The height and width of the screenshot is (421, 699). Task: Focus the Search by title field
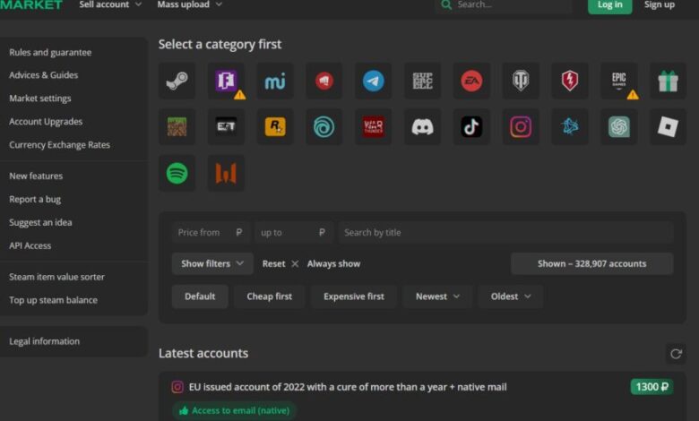coord(505,233)
